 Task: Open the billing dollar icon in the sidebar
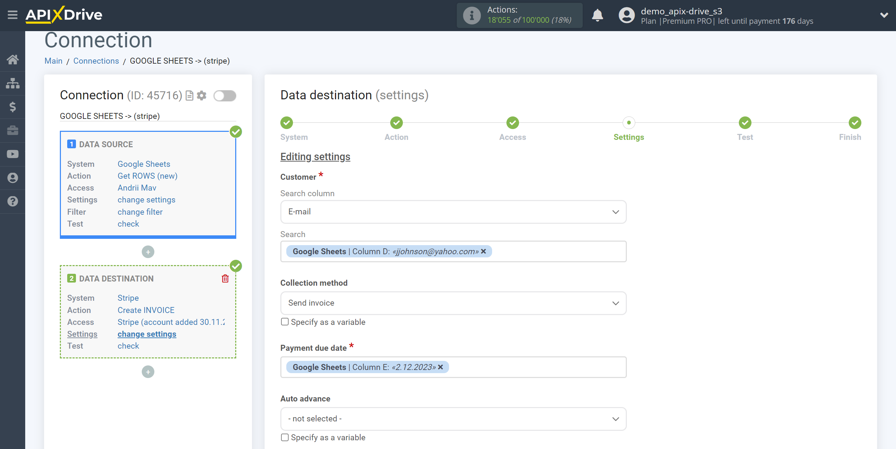(13, 107)
